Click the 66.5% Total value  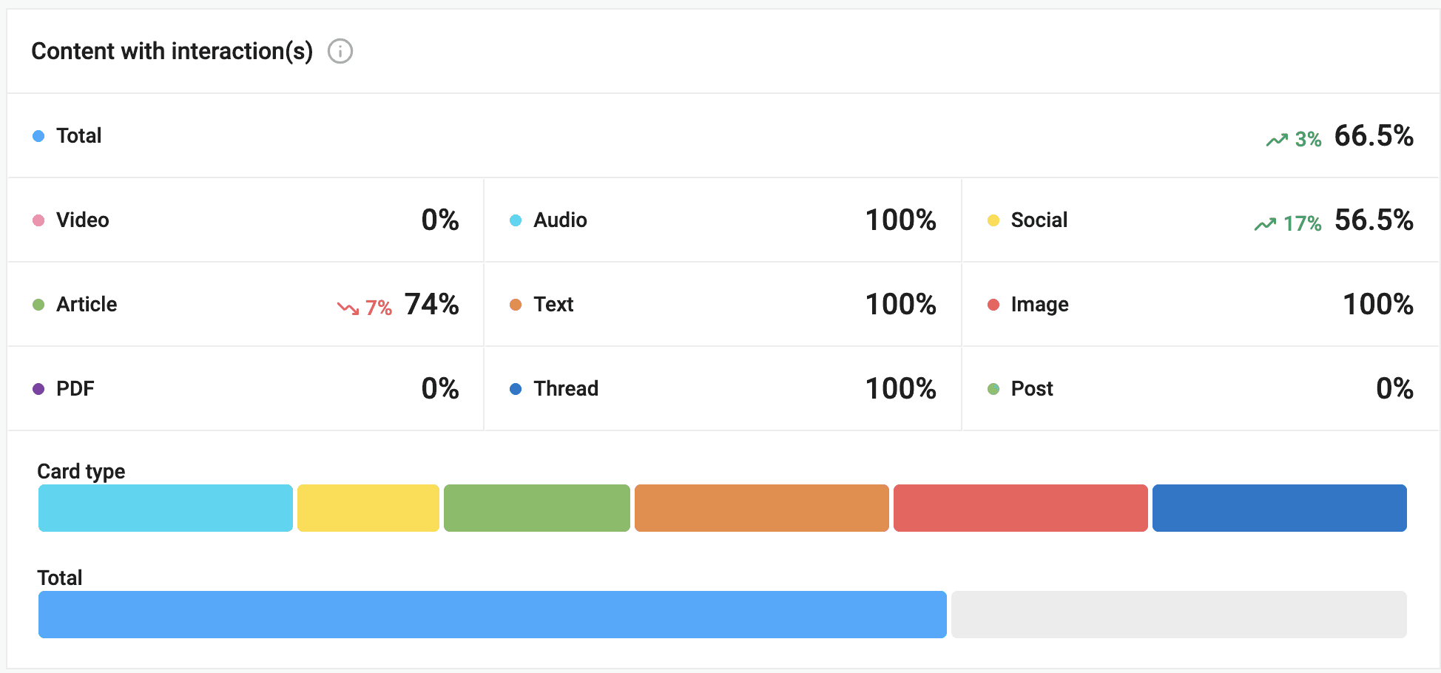point(1374,136)
